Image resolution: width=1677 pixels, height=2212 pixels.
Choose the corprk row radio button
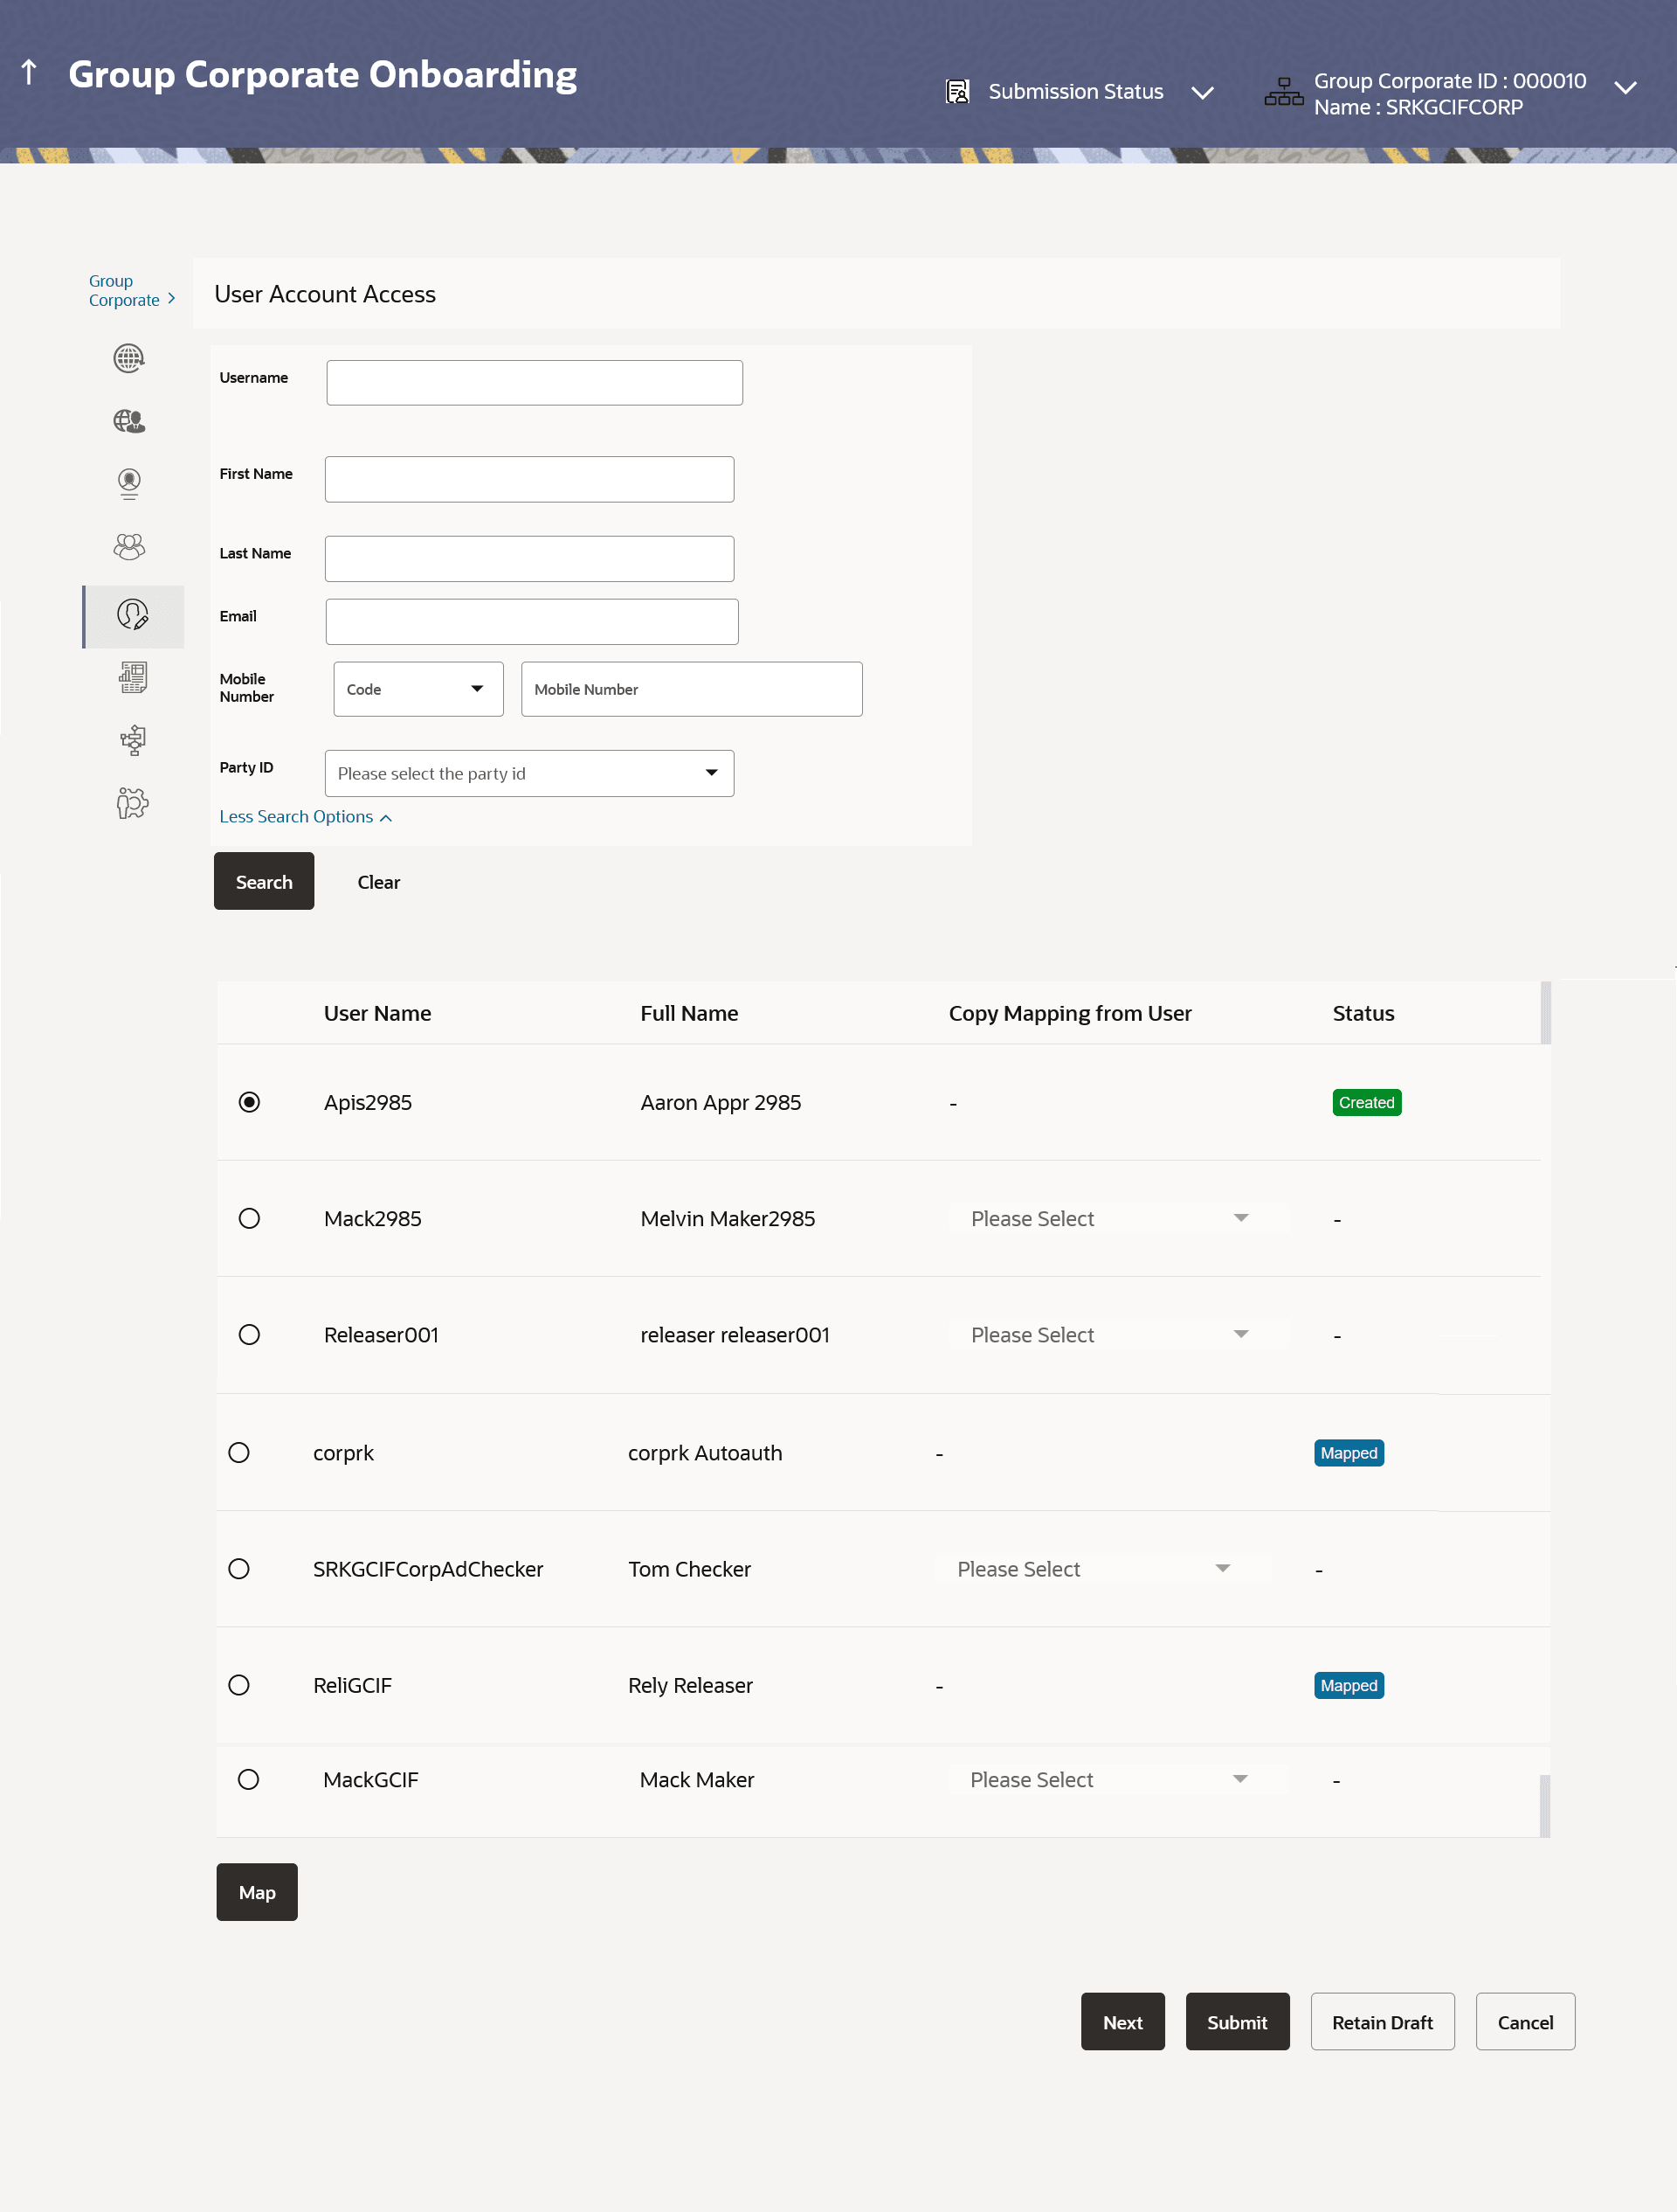pyautogui.click(x=238, y=1452)
